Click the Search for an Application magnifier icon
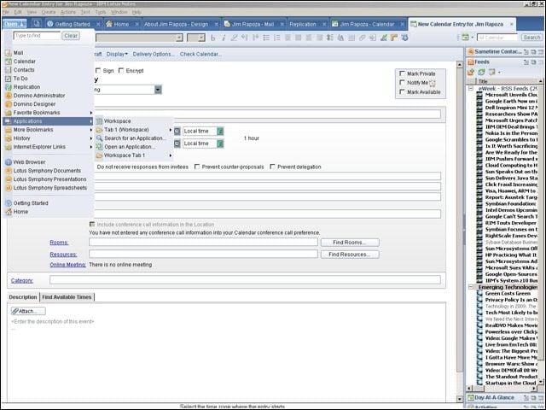The width and height of the screenshot is (546, 410). [99, 138]
